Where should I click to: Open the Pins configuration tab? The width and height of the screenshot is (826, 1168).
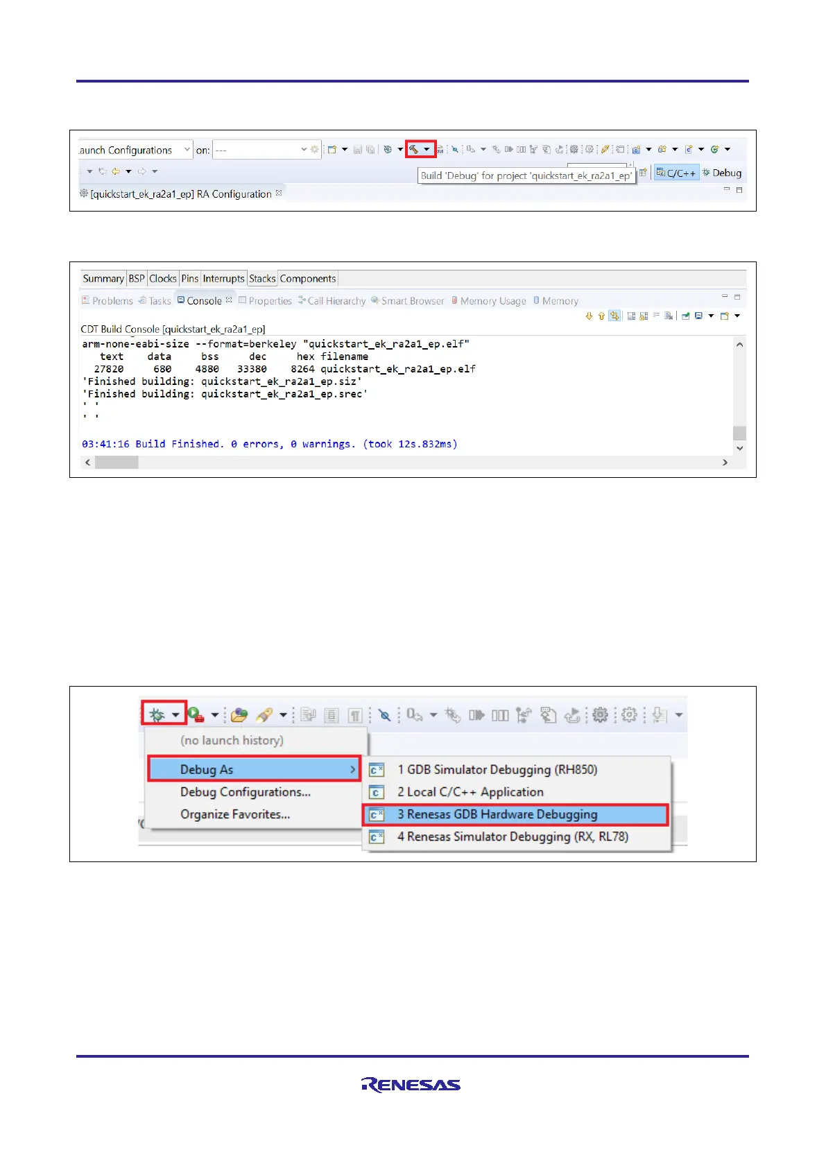pyautogui.click(x=190, y=278)
